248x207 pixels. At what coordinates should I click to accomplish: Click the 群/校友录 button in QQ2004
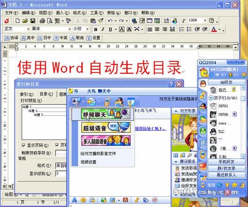(226, 168)
